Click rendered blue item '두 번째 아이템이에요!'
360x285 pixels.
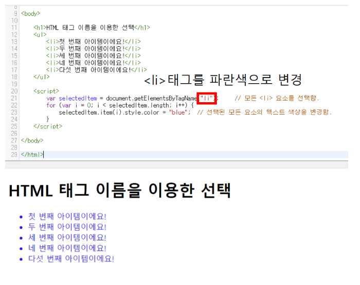67,227
